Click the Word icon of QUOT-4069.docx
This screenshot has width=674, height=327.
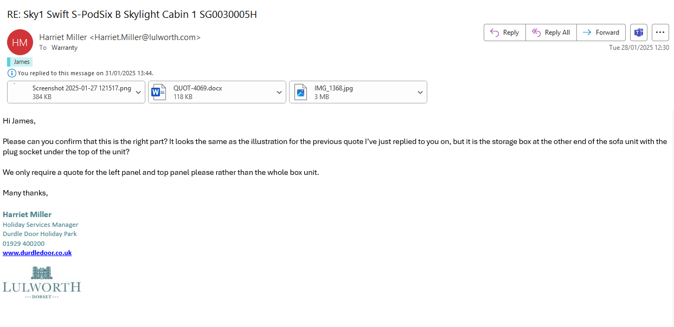pyautogui.click(x=158, y=92)
